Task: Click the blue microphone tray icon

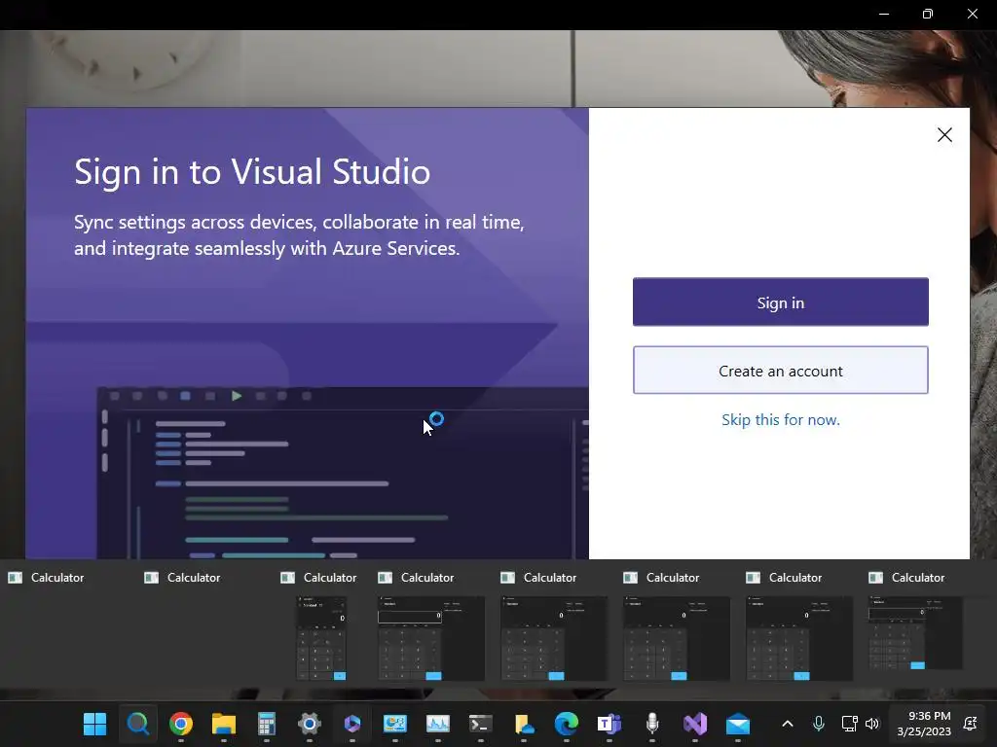Action: [x=819, y=724]
